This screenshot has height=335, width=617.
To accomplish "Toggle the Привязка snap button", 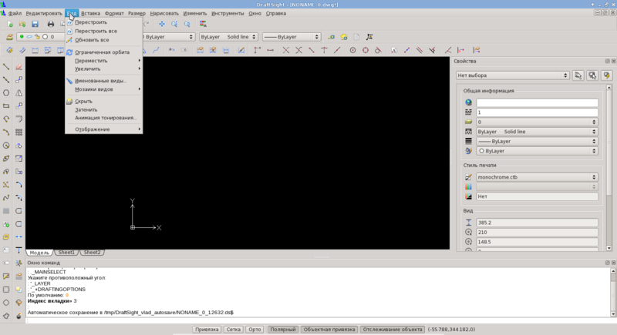I will 207,330.
